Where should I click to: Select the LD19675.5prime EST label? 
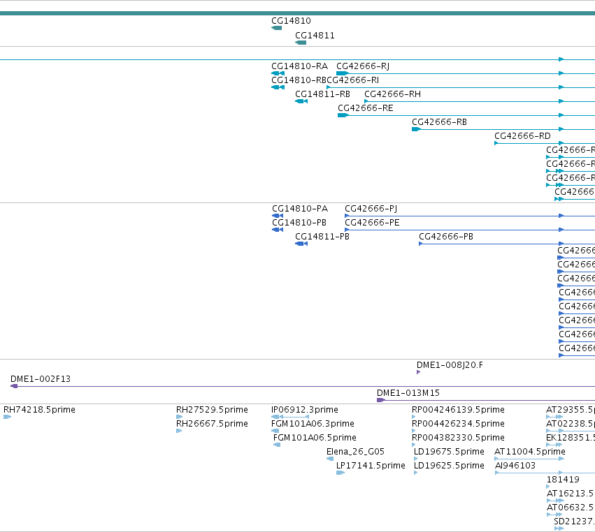(449, 452)
